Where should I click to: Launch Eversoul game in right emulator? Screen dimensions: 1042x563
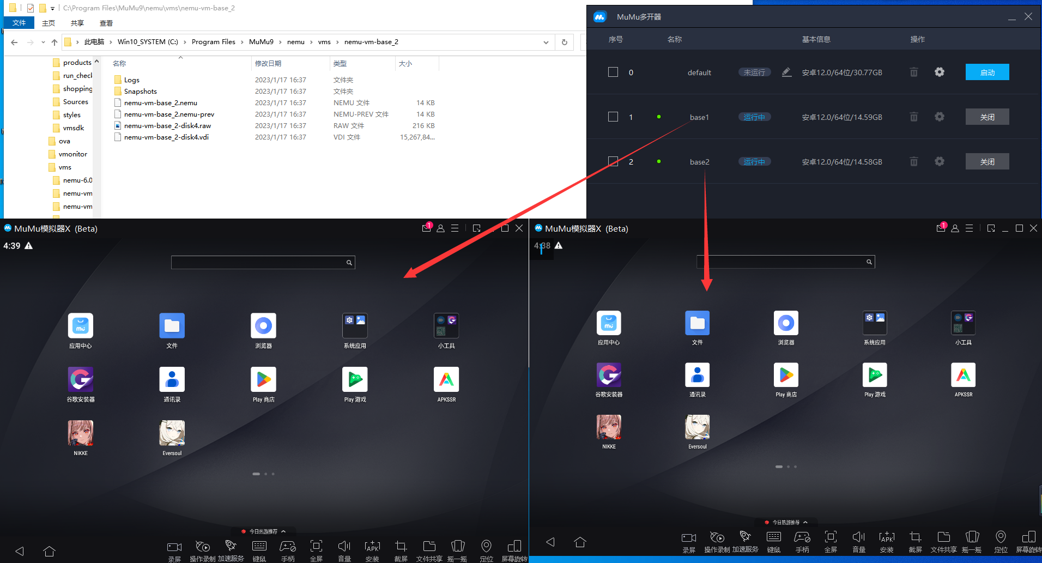[x=698, y=427]
